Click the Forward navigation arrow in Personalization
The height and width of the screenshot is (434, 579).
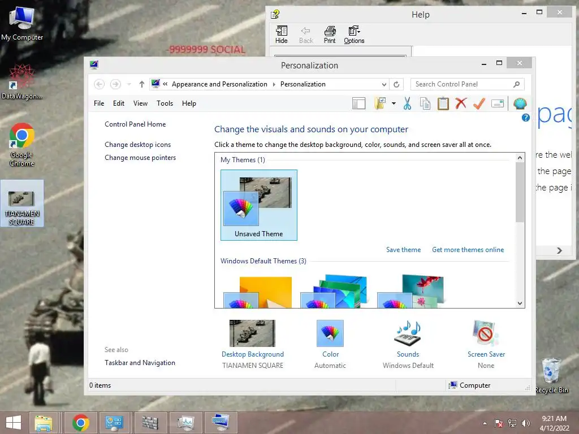pyautogui.click(x=115, y=84)
